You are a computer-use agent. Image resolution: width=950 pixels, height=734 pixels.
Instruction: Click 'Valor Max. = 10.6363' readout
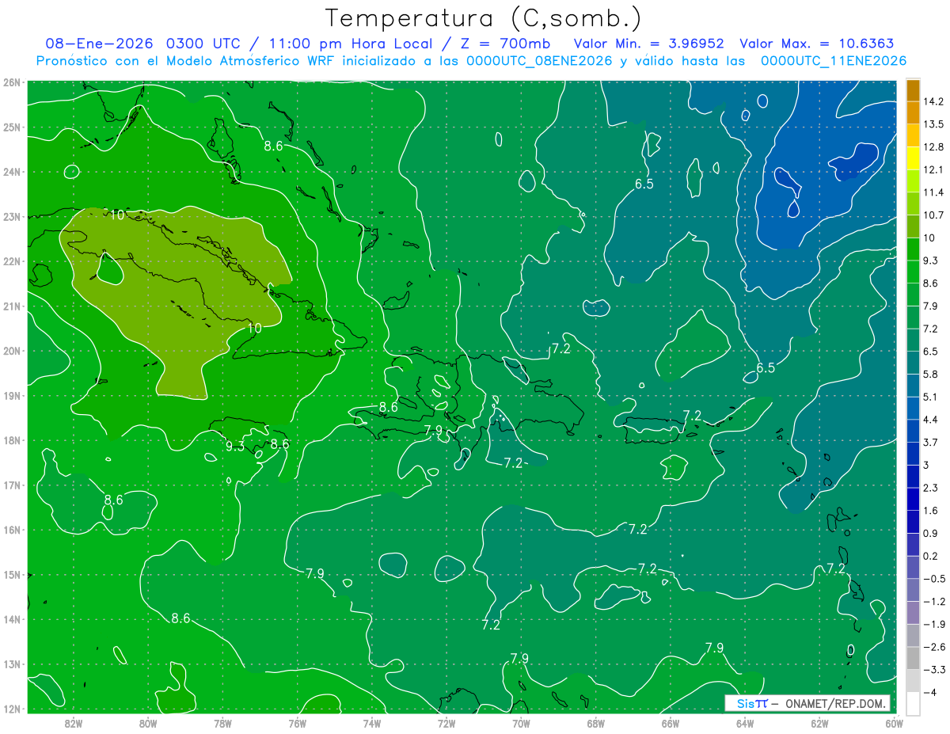pos(817,44)
